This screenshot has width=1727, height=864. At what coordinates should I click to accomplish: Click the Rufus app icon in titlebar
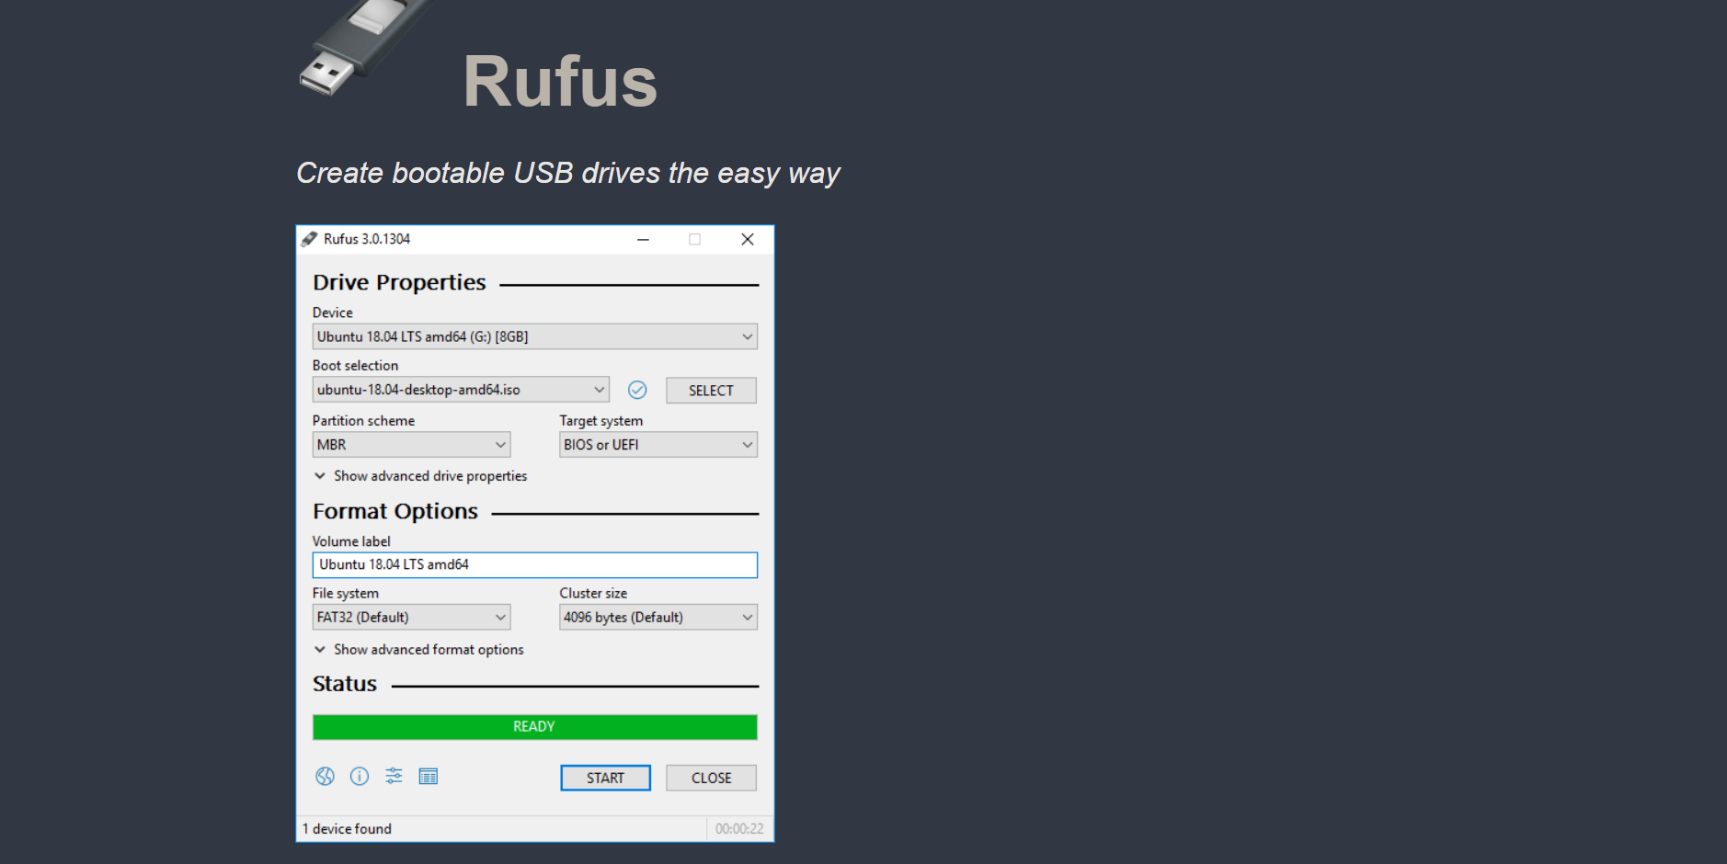coord(308,239)
